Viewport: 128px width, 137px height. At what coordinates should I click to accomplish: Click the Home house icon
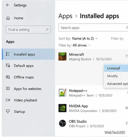coord(8,18)
